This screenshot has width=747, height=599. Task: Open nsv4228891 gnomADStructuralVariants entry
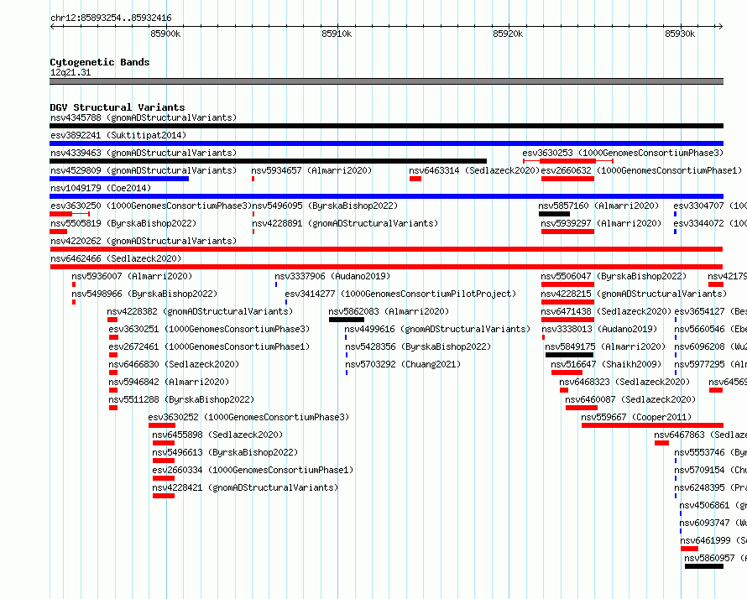tap(345, 223)
